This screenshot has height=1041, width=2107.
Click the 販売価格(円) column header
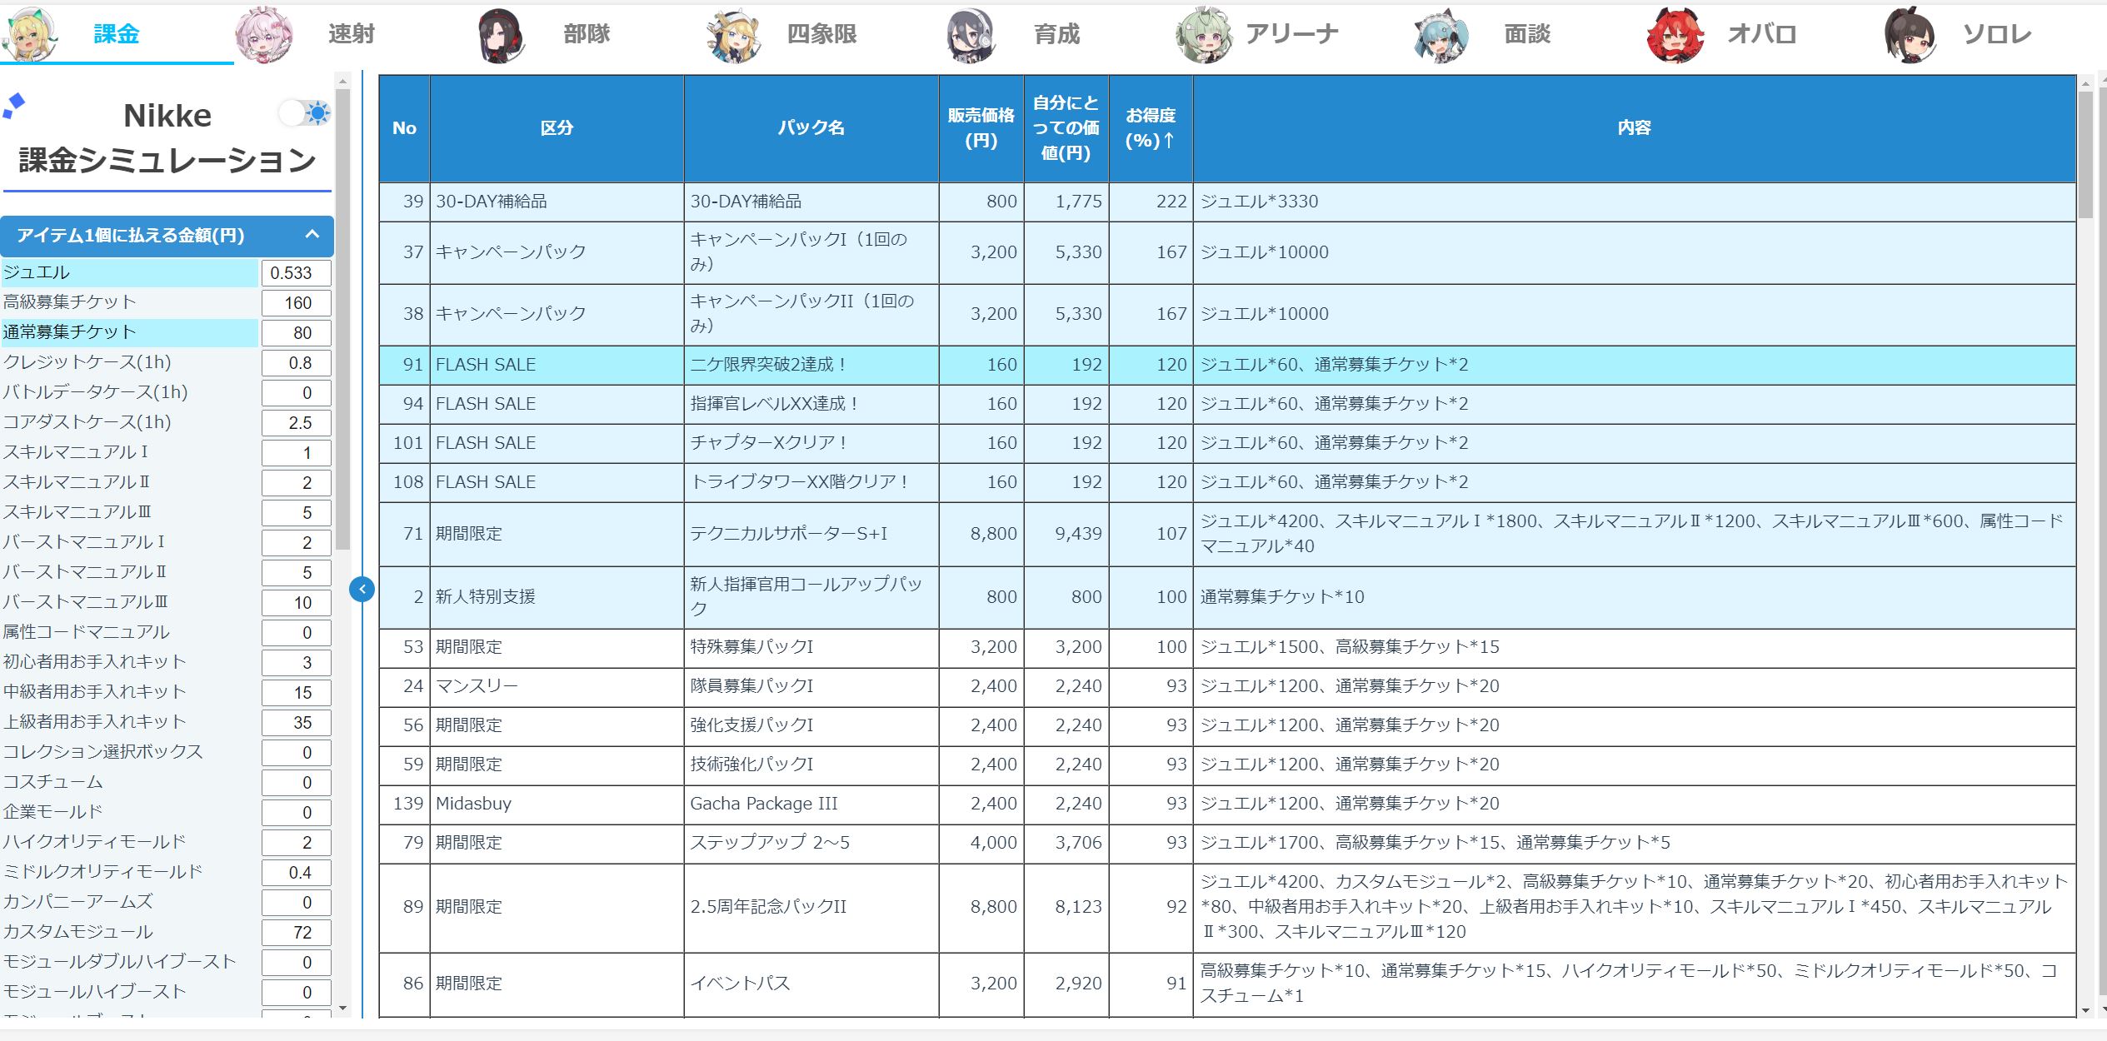[x=981, y=128]
